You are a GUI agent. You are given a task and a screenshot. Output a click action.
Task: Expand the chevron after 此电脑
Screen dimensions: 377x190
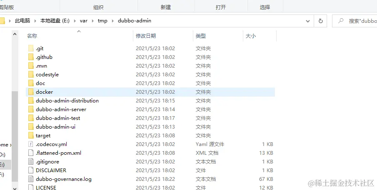point(35,21)
